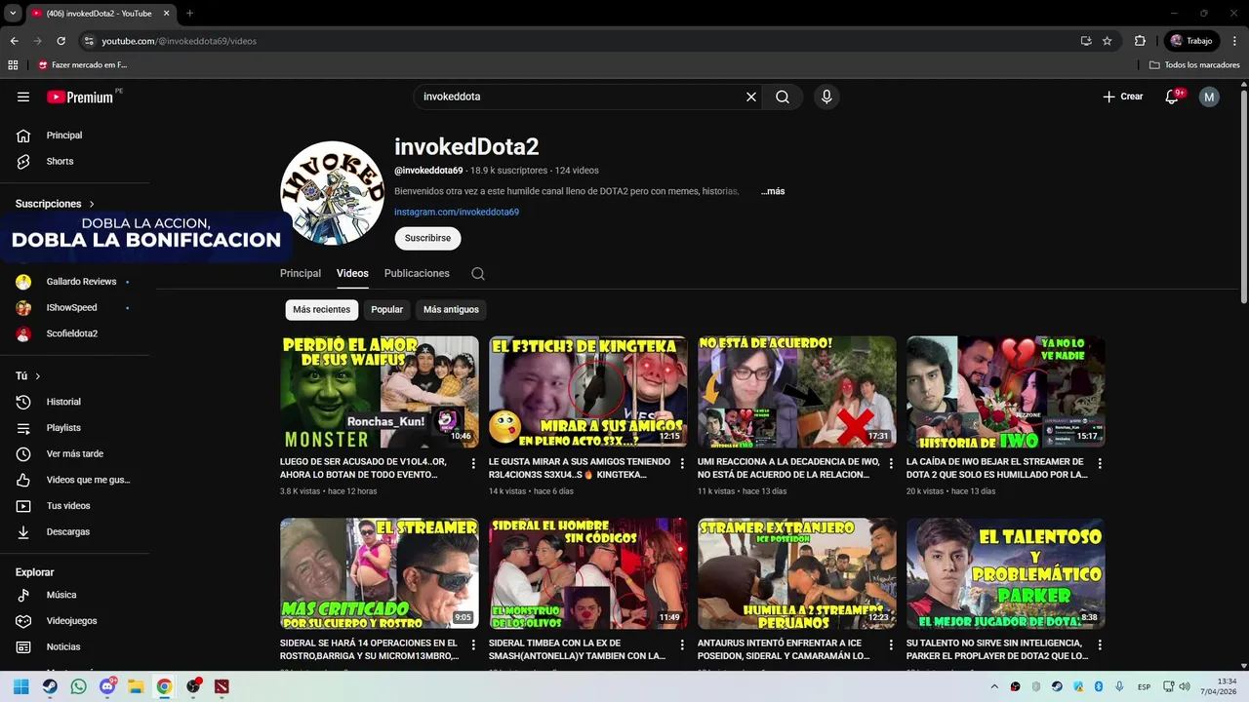The width and height of the screenshot is (1249, 702).
Task: Switch to the channel Principal tab
Action: [x=301, y=274]
